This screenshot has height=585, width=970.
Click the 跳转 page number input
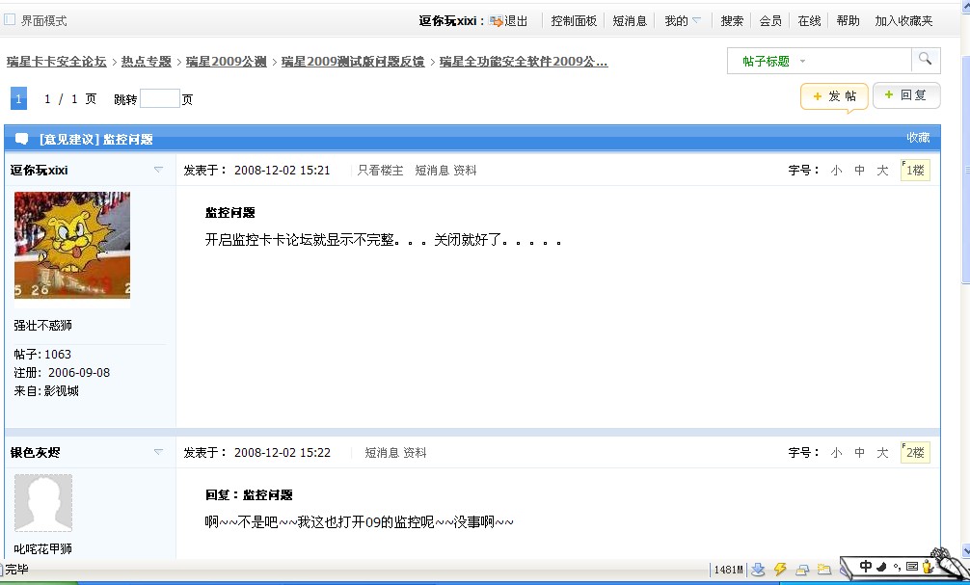click(160, 99)
